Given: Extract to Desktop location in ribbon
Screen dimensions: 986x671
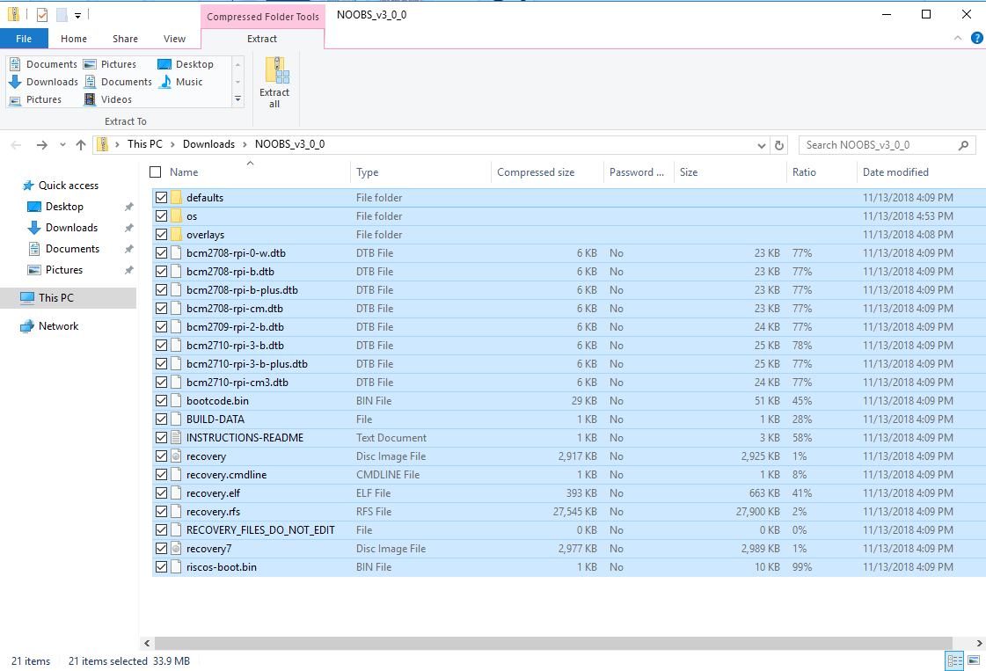Looking at the screenshot, I should [x=186, y=64].
